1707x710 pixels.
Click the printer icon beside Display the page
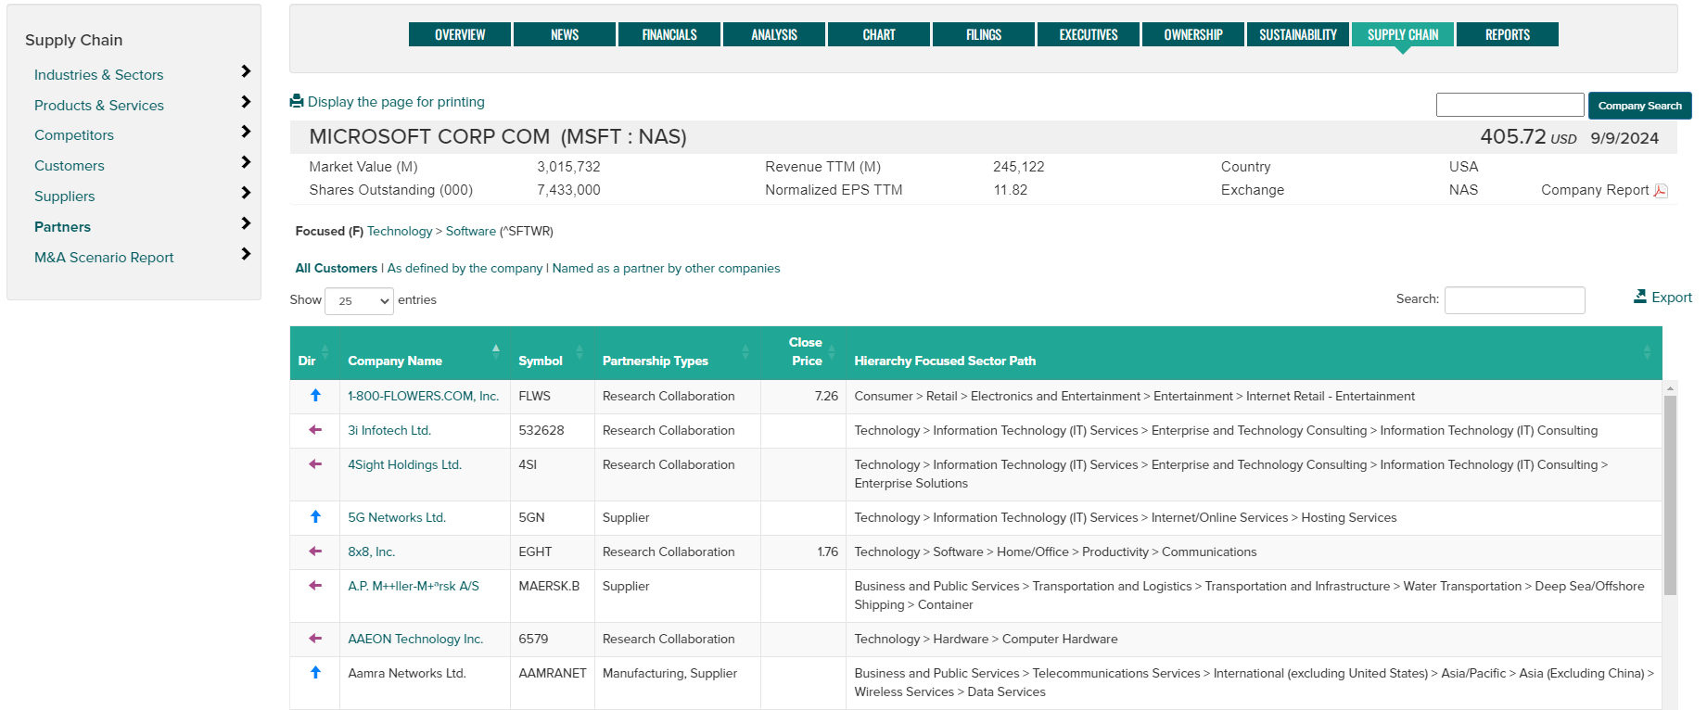coord(297,101)
